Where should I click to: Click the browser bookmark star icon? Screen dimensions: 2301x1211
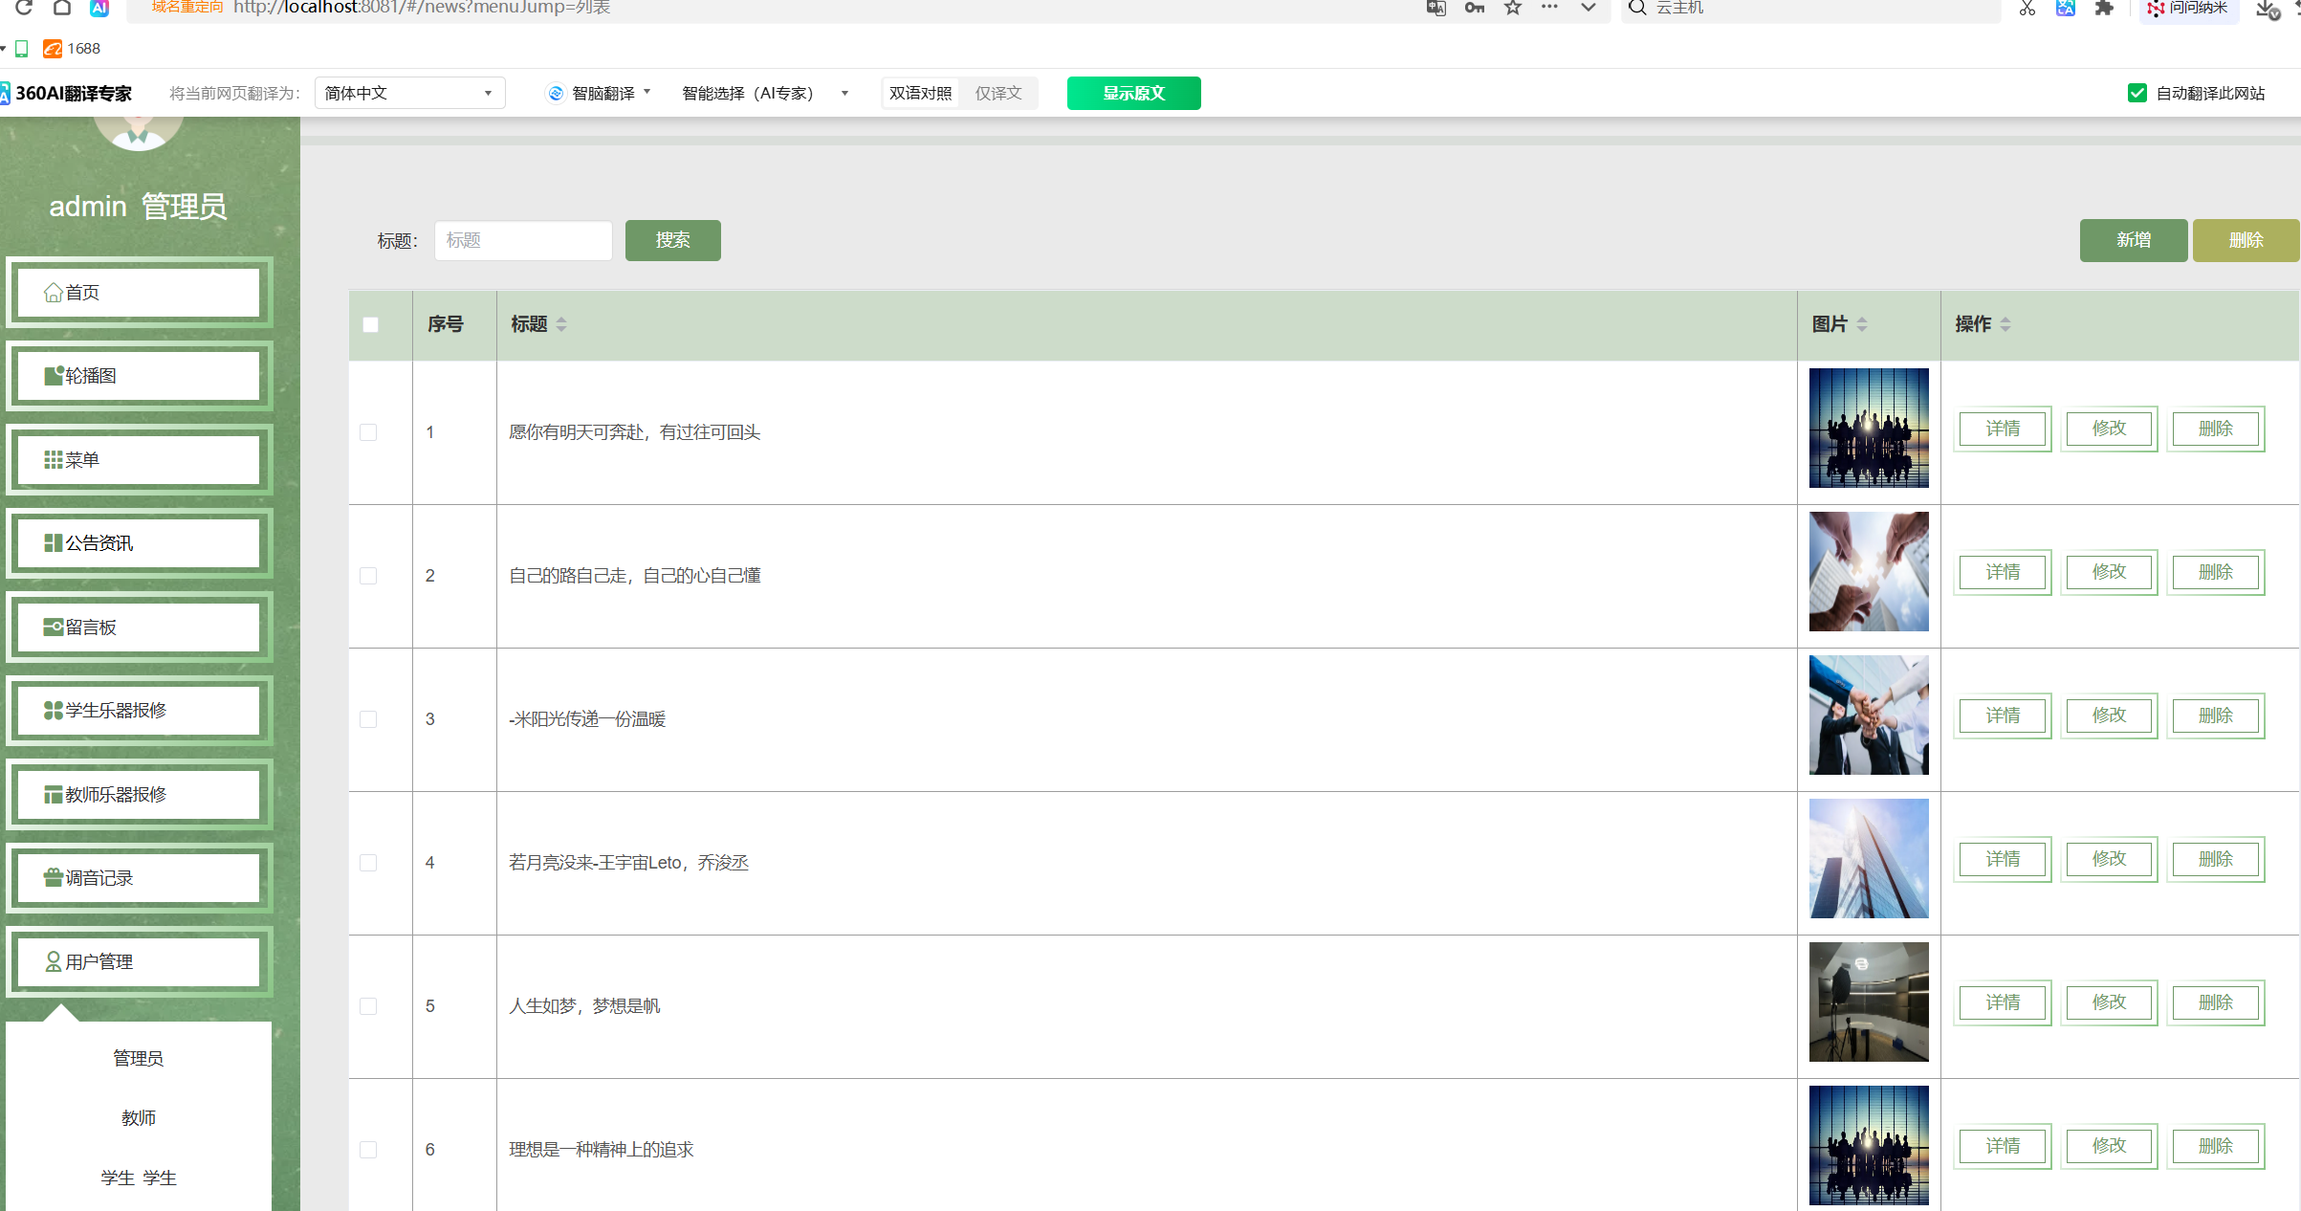click(x=1512, y=8)
